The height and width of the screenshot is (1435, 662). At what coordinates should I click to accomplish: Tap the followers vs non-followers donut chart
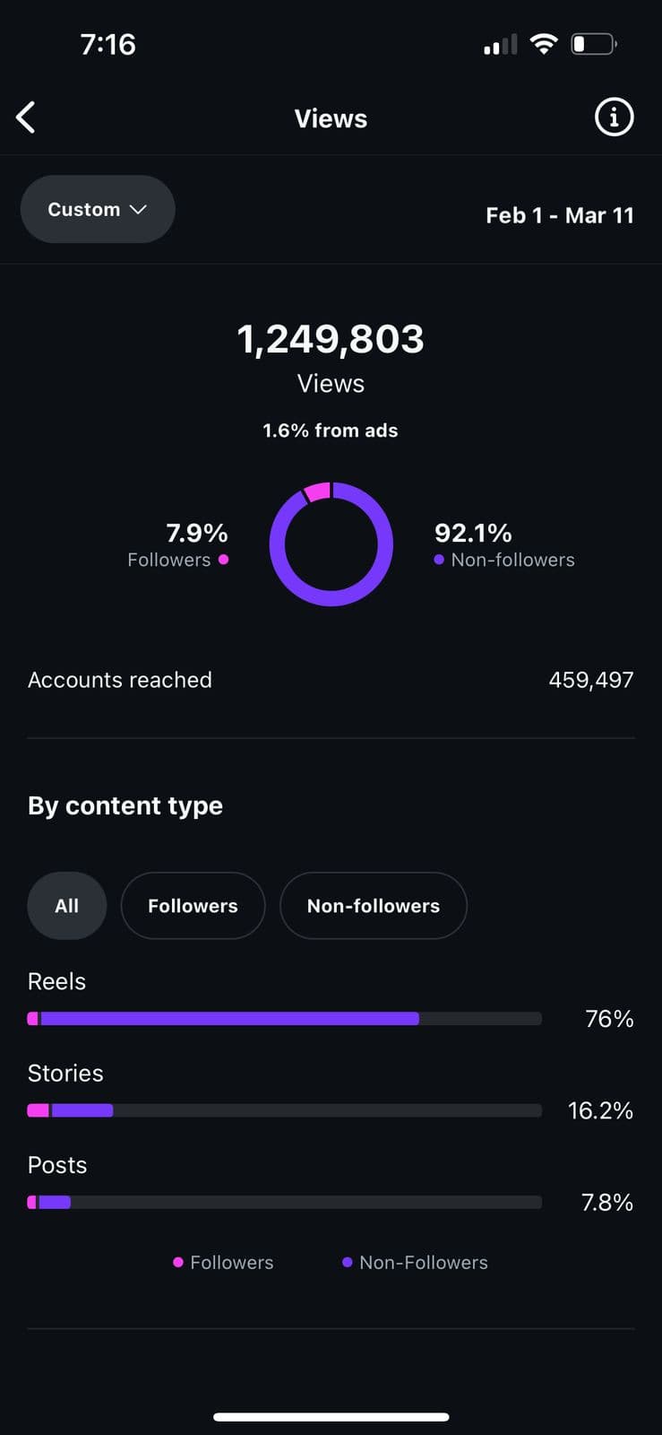pyautogui.click(x=331, y=544)
